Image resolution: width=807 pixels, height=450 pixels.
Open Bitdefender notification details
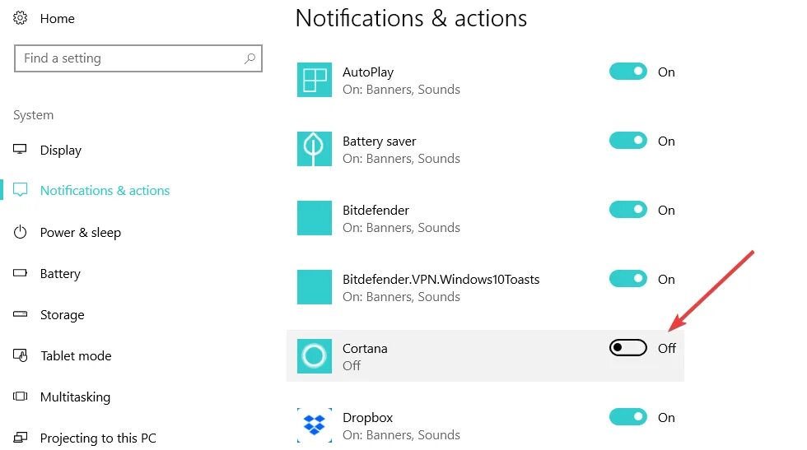click(x=485, y=217)
